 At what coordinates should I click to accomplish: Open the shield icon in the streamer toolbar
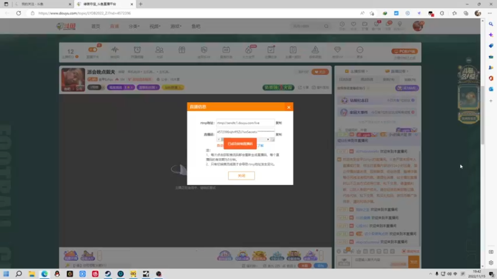pos(204,50)
